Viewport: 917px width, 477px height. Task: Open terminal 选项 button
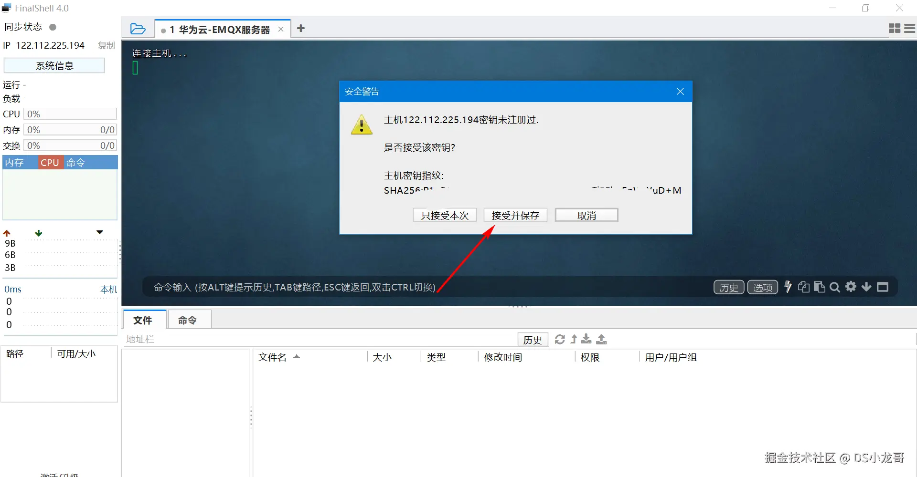click(763, 287)
